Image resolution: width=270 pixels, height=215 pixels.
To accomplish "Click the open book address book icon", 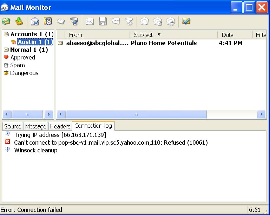I will click(x=61, y=21).
